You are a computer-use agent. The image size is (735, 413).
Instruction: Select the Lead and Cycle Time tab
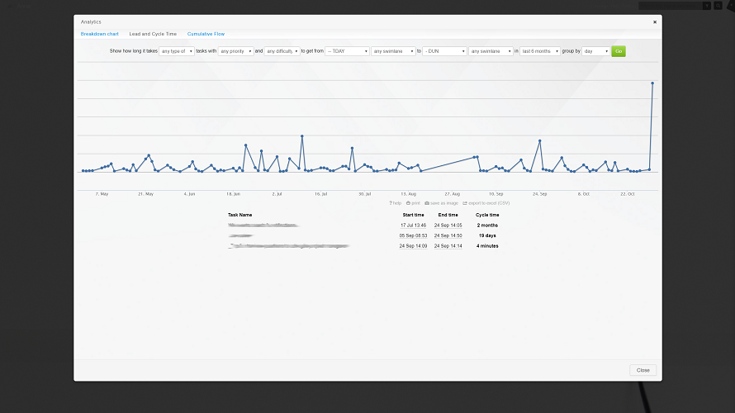pos(153,34)
